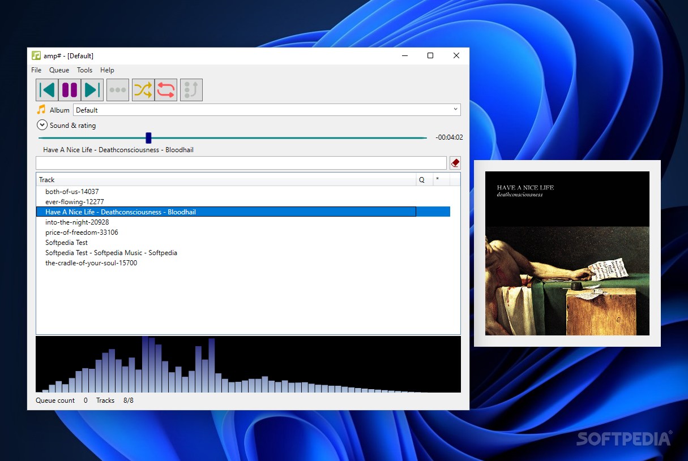Toggle shuffle mode

143,90
